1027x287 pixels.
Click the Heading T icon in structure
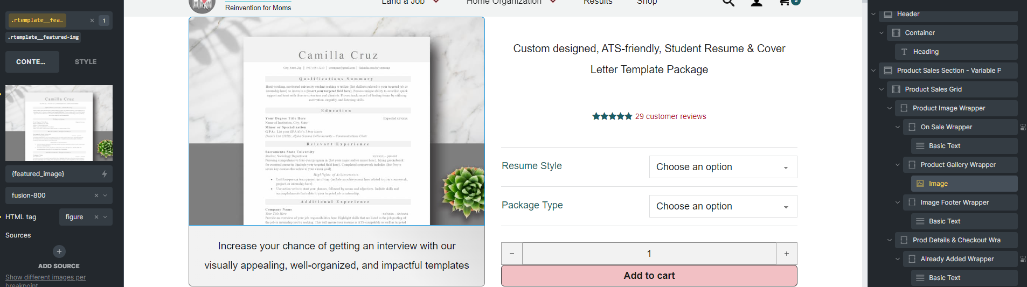point(904,52)
